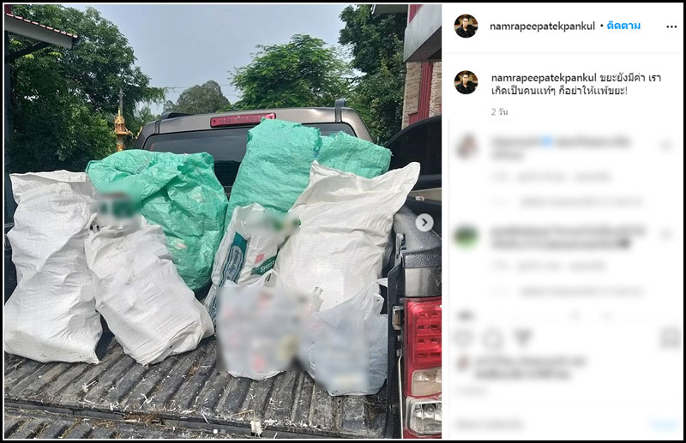The width and height of the screenshot is (686, 443).
Task: Click the 2 วัน timestamp
Action: 499,112
